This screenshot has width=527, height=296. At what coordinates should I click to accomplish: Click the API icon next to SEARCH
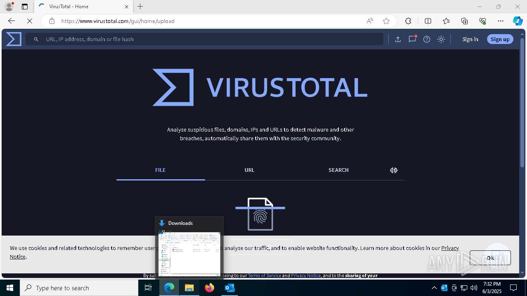pos(394,170)
